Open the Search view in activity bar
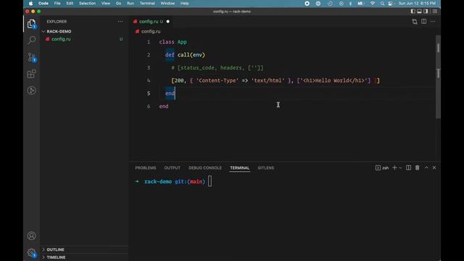 [x=31, y=40]
